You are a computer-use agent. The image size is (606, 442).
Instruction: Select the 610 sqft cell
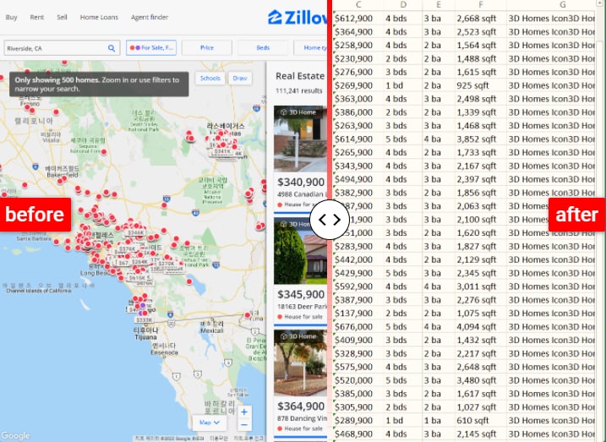(480, 420)
